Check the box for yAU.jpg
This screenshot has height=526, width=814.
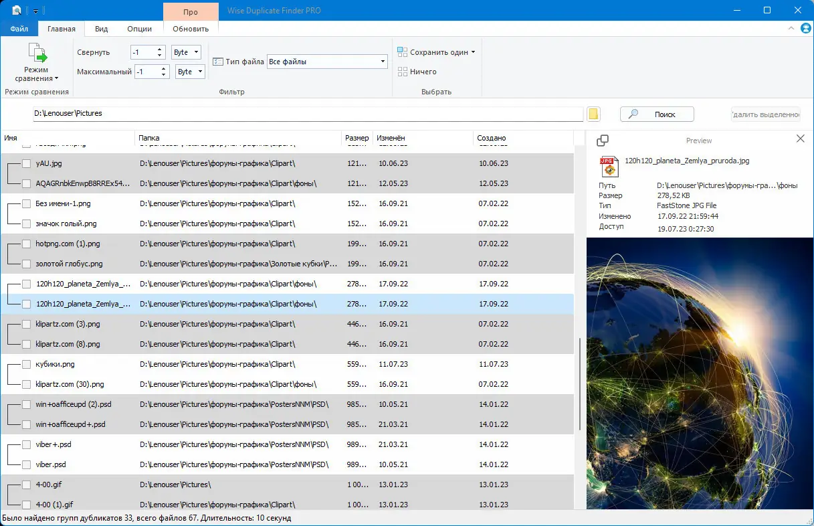(x=26, y=163)
